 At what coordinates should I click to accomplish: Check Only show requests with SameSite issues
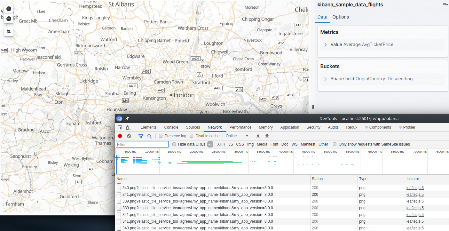click(x=335, y=144)
